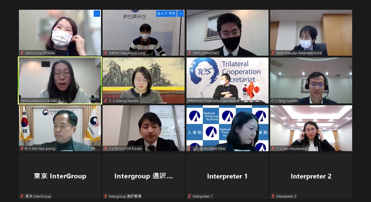
Task: Open more options on Haeyoung Jung's video
Action: 181,14
